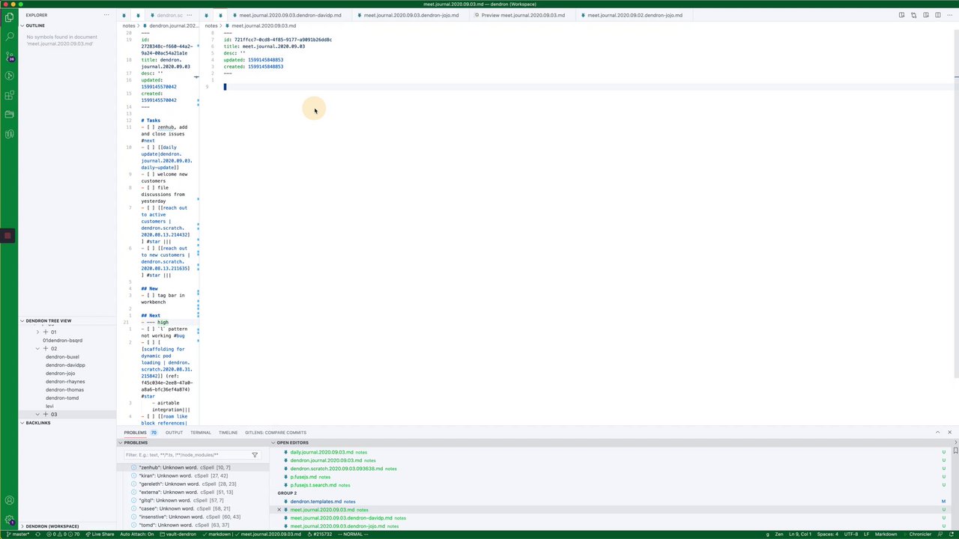Open GitLens: Compare Commits tab
Image resolution: width=959 pixels, height=539 pixels.
point(275,433)
